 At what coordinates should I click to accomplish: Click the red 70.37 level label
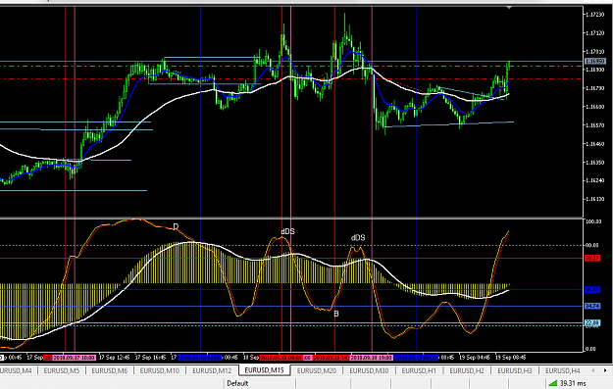592,258
